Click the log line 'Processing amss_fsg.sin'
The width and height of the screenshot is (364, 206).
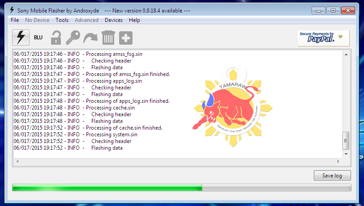coord(78,54)
